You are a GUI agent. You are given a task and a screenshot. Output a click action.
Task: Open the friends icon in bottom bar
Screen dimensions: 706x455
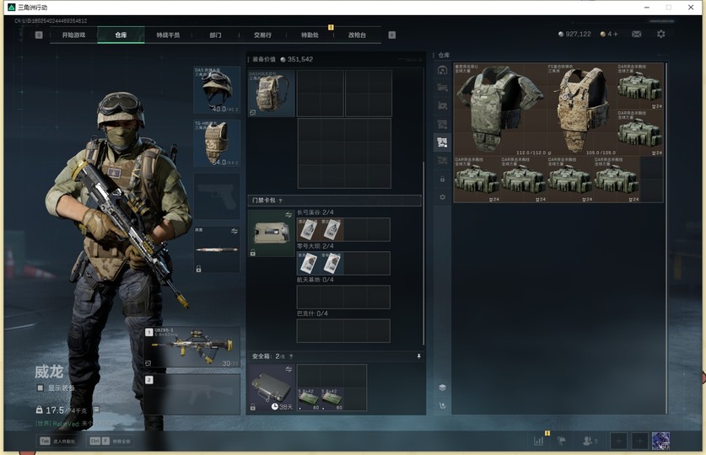tap(589, 441)
